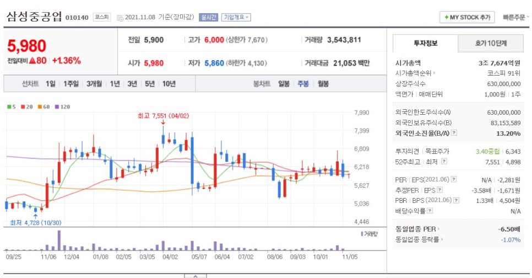Viewport: 532px width, 278px height.
Task: Open 동일업종 등락률 link
Action: (419, 239)
